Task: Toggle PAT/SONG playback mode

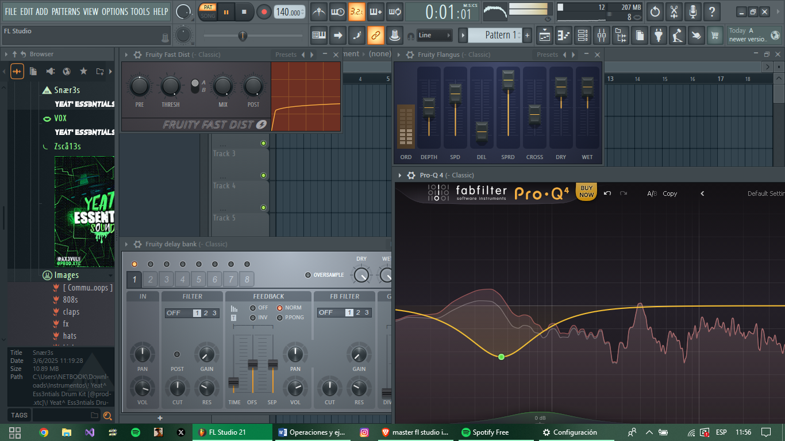Action: [x=207, y=11]
